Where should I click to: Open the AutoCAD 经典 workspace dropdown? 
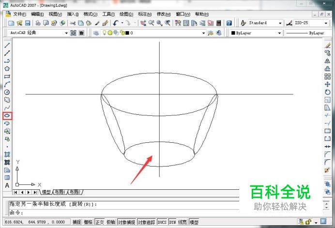[66, 33]
